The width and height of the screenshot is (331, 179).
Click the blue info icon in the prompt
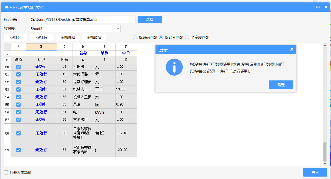click(x=174, y=67)
